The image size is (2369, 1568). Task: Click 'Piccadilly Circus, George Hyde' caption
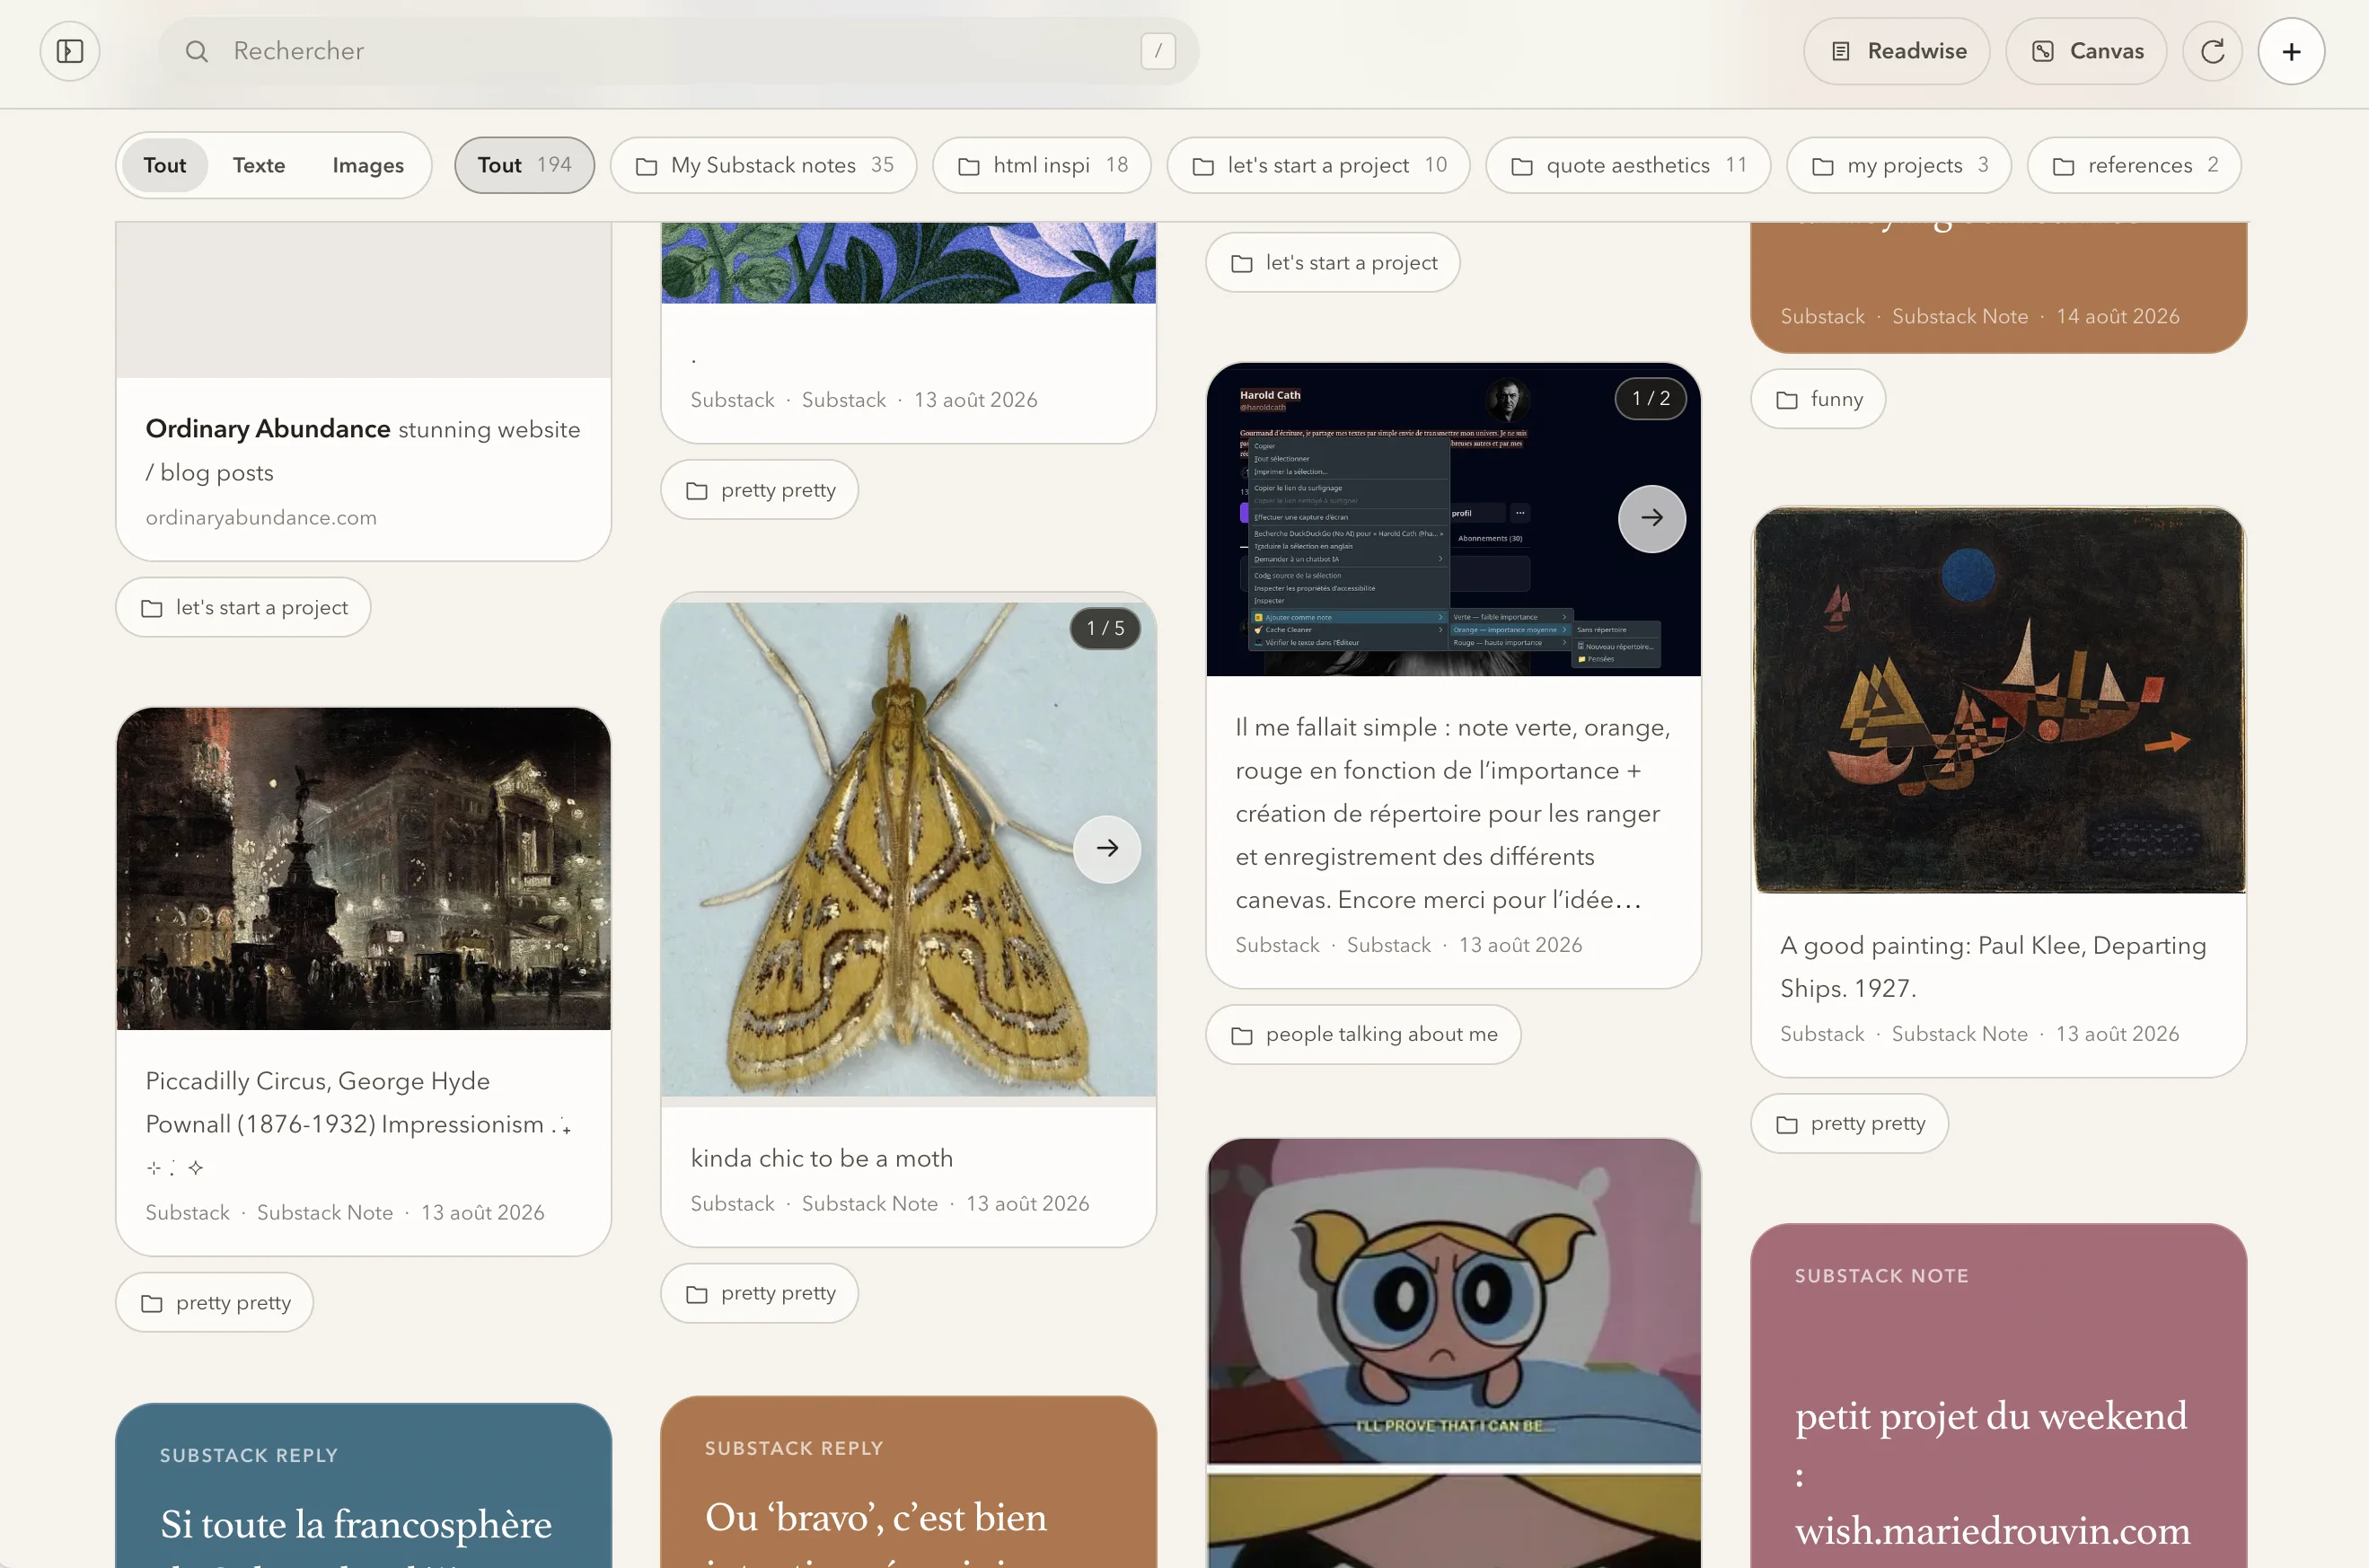pos(357,1123)
